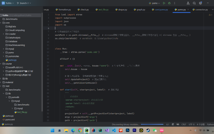This screenshot has height=134, width=214.
Task: Switch to the check.py tab
Action: [x=83, y=10]
